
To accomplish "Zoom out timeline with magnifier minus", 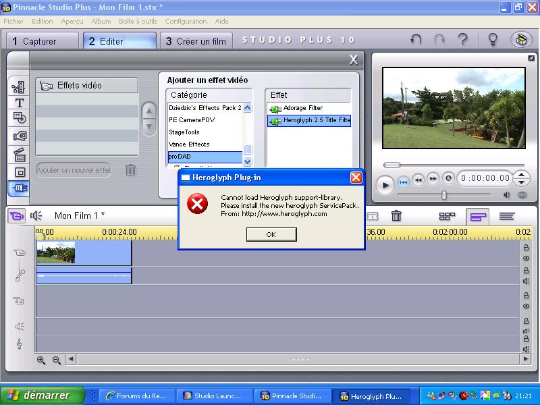I will (57, 360).
